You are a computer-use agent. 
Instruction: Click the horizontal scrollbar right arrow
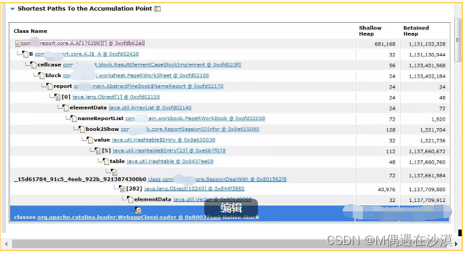coord(456,244)
